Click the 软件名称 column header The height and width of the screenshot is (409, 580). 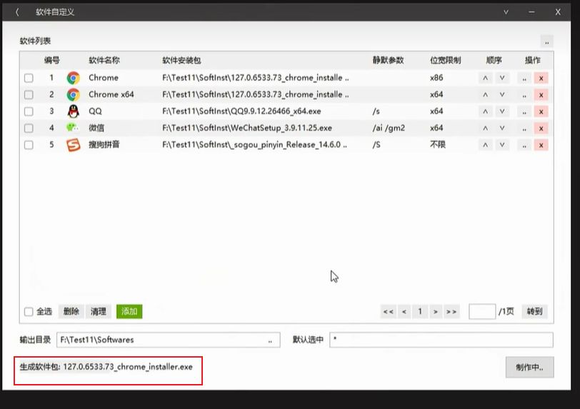(104, 61)
